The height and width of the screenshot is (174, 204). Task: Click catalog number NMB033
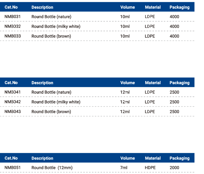tap(13, 36)
